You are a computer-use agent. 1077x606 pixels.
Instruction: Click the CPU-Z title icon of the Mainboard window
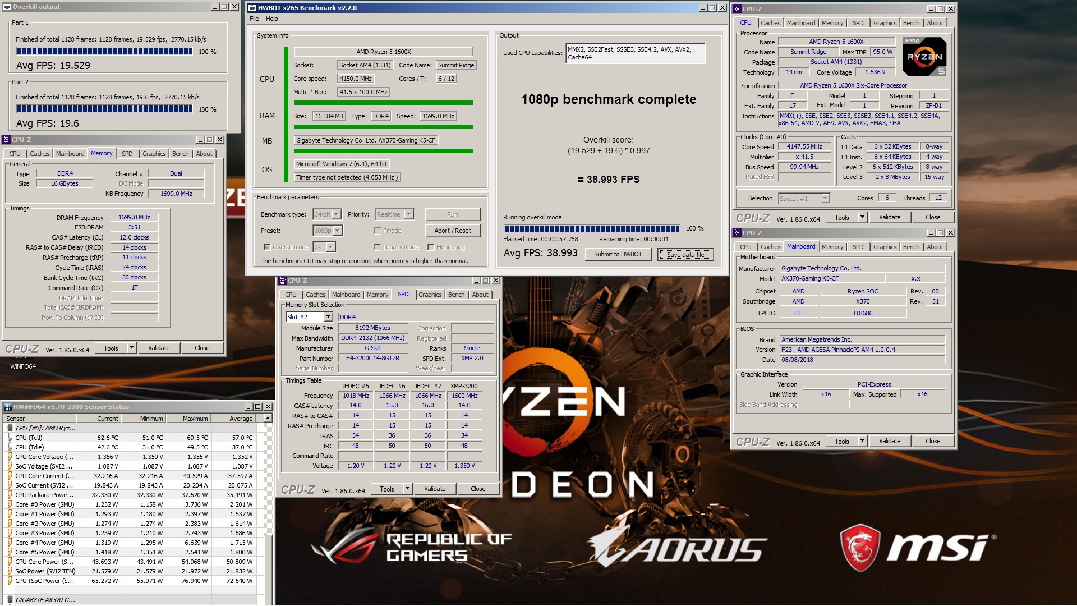[x=737, y=233]
